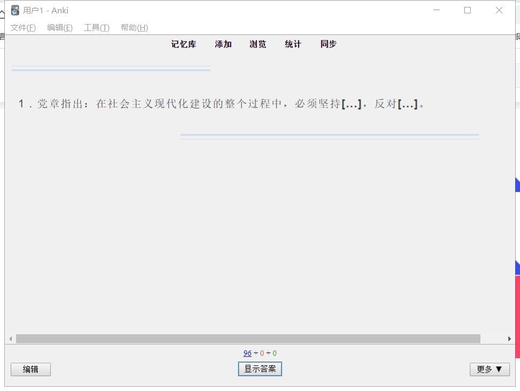Click the 显示答案 button
This screenshot has width=520, height=391.
tap(260, 369)
